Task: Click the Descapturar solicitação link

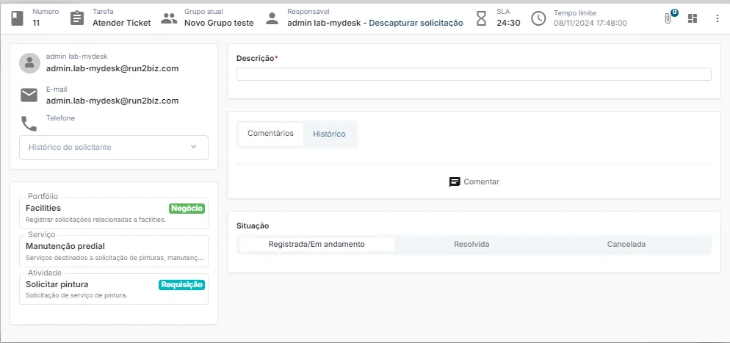Action: tap(416, 23)
